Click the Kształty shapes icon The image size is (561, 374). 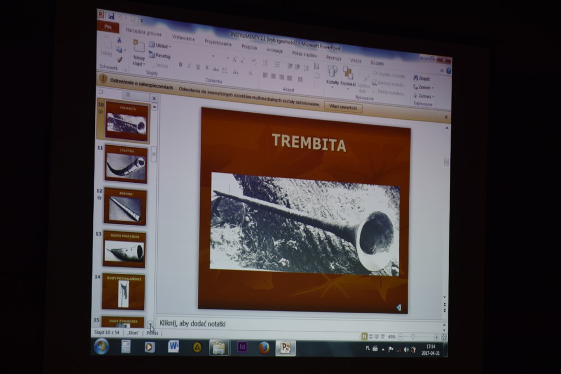click(x=333, y=71)
